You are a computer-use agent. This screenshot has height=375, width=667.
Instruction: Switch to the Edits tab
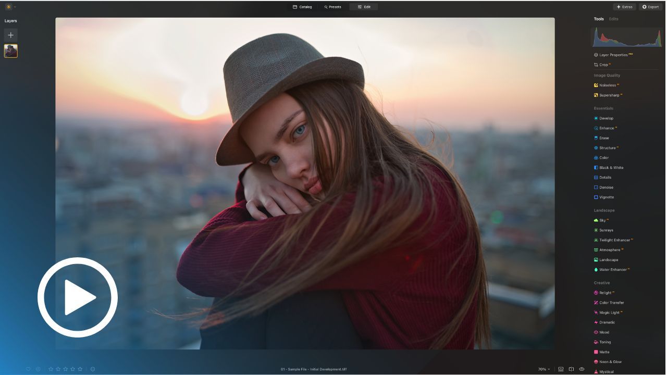(x=614, y=19)
